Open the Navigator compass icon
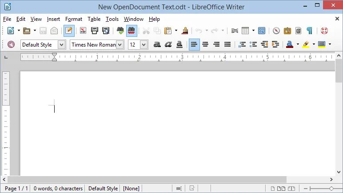343x193 pixels. pyautogui.click(x=276, y=31)
